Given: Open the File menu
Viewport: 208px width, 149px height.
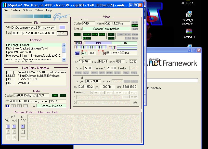Looking at the screenshot, I should [x=6, y=10].
